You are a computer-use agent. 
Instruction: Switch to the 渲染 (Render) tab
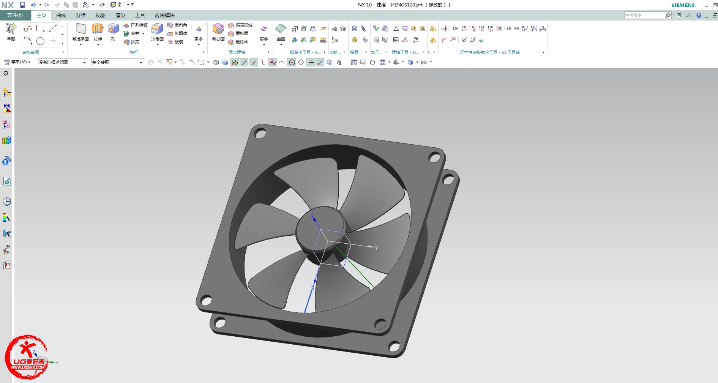pyautogui.click(x=120, y=15)
